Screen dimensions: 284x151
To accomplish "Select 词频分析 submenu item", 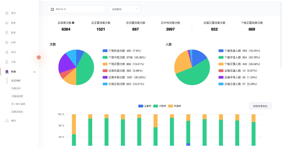I will tap(16, 88).
